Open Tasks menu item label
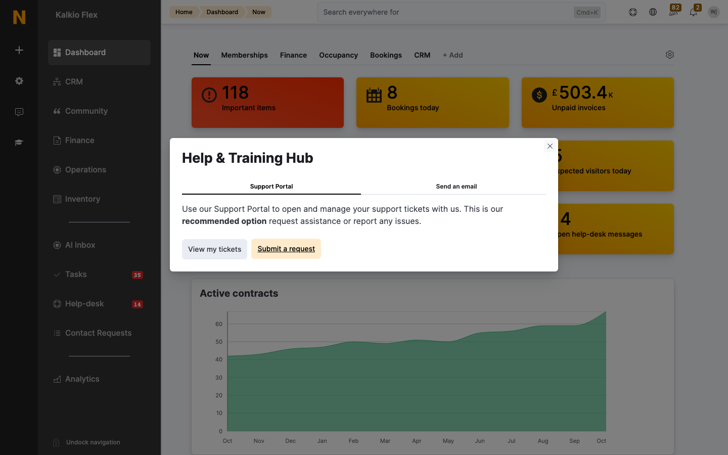The image size is (728, 455). [76, 275]
